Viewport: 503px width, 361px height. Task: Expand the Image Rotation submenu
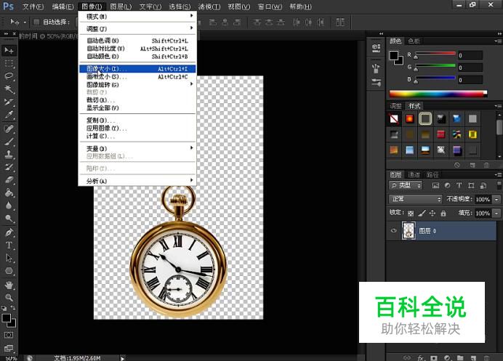[137, 85]
